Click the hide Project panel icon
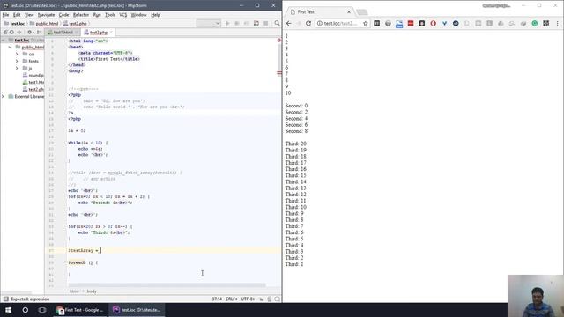Image resolution: width=564 pixels, height=317 pixels. (39, 33)
